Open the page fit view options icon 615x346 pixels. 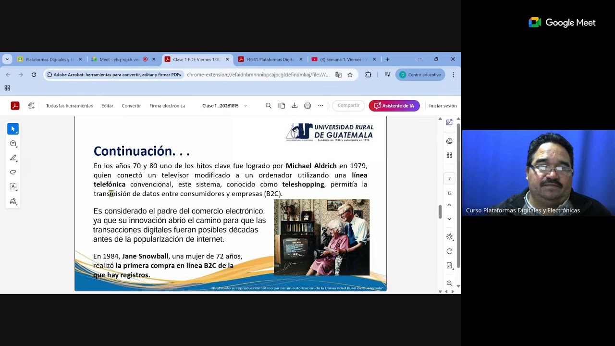[x=449, y=265]
